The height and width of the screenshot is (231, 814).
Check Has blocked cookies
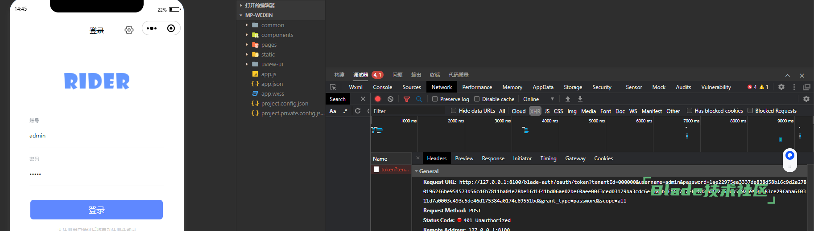point(690,110)
